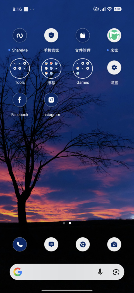
Task: Tap the Instagram label text
Action: (51, 115)
